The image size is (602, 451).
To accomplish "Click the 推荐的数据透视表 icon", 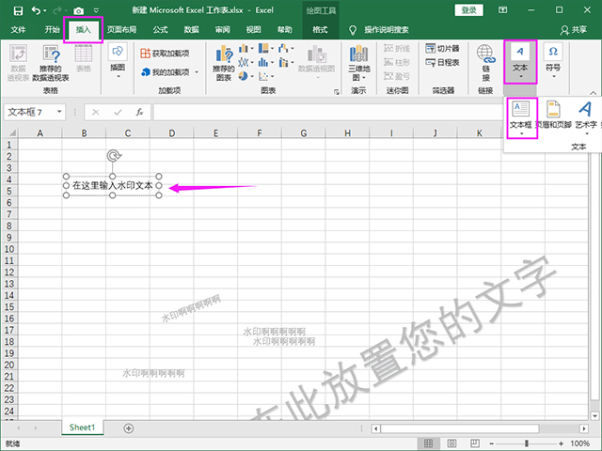I will [50, 63].
